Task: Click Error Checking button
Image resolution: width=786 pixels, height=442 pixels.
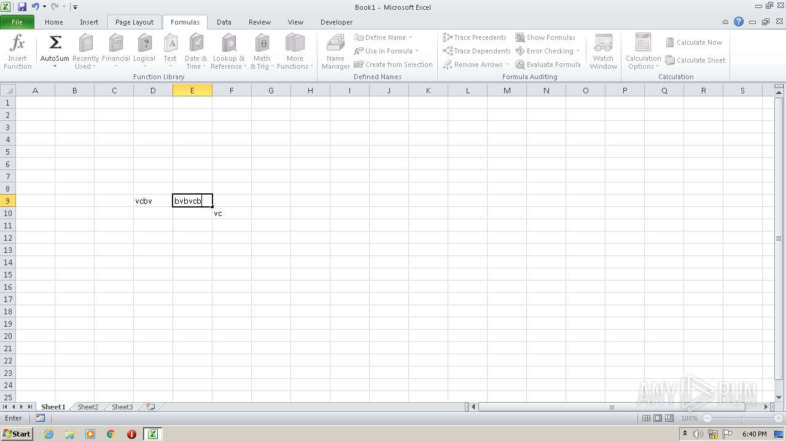Action: pos(544,51)
